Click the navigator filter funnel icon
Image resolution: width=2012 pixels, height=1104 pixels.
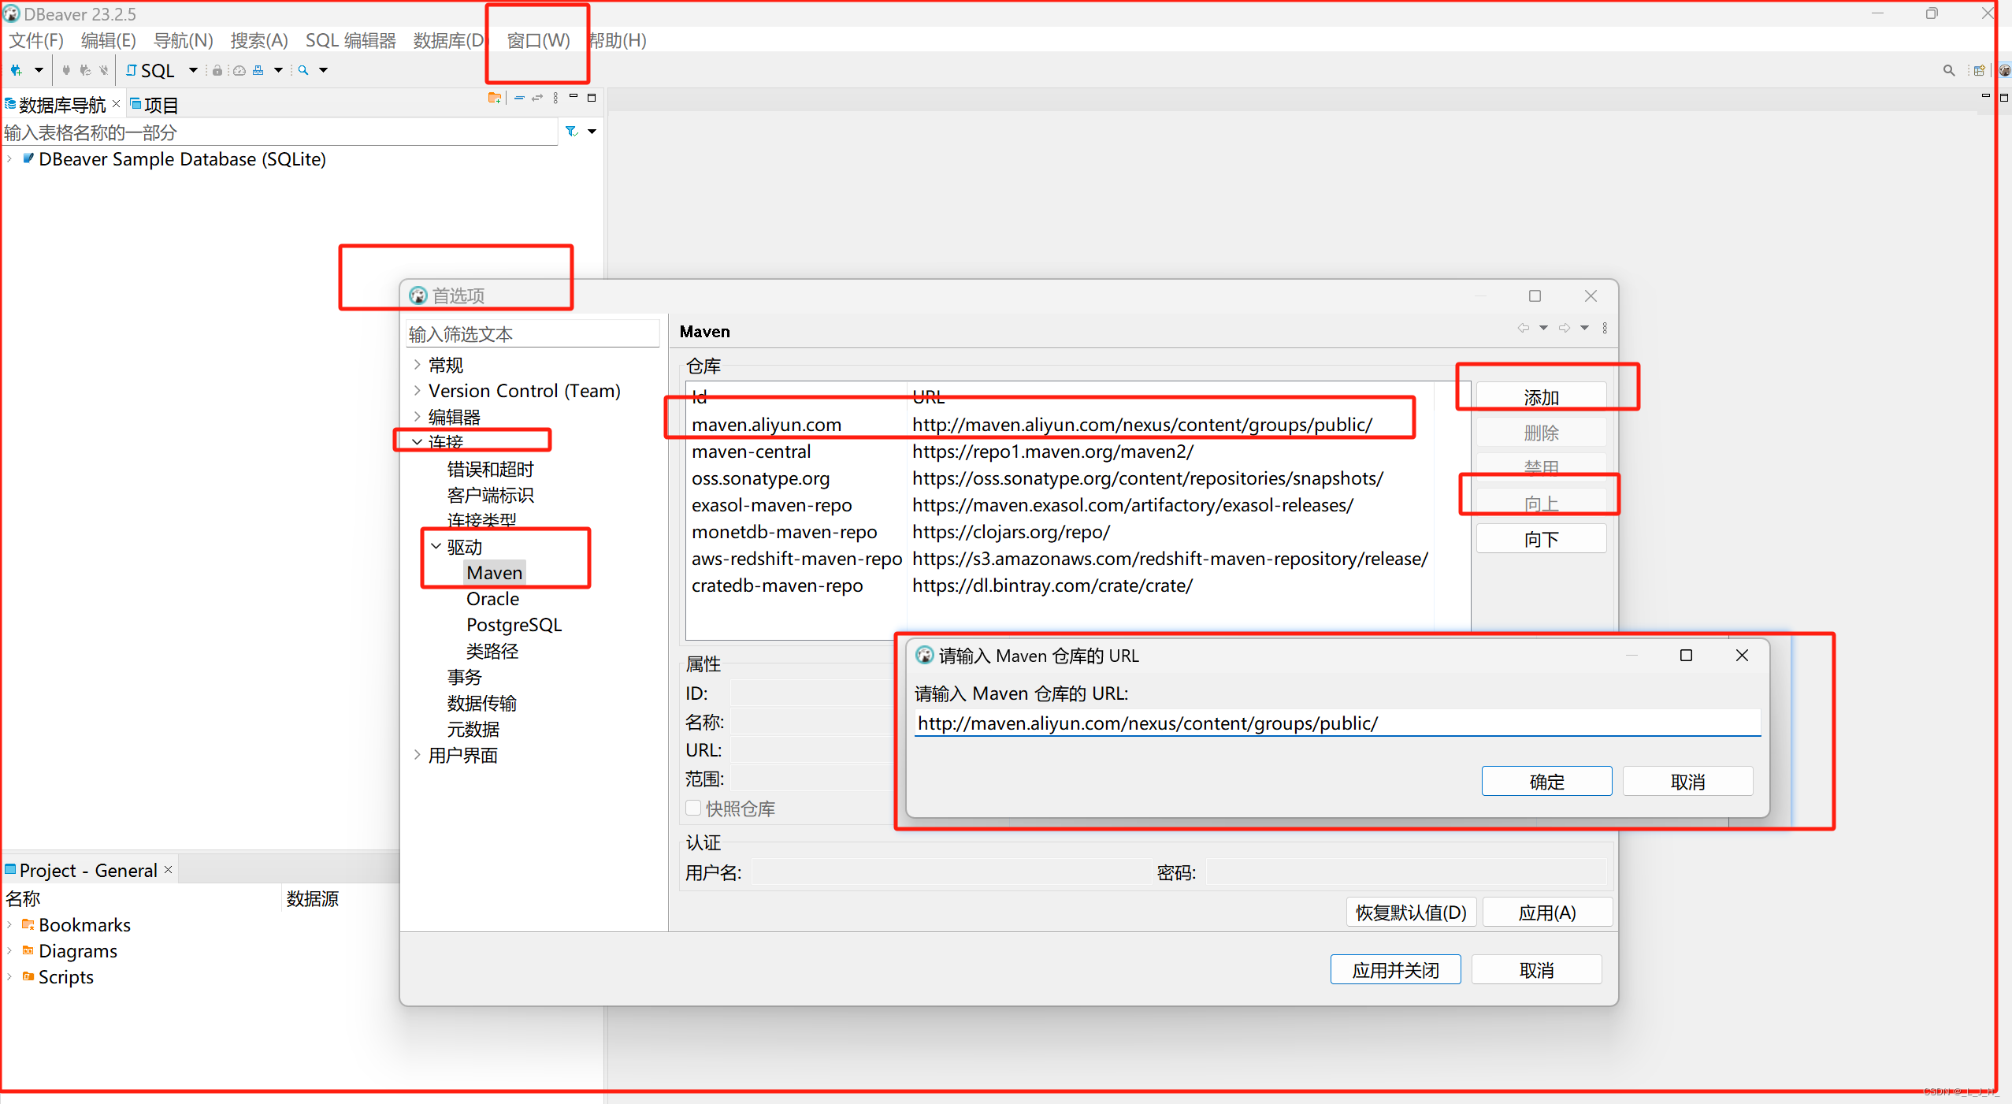pos(572,132)
